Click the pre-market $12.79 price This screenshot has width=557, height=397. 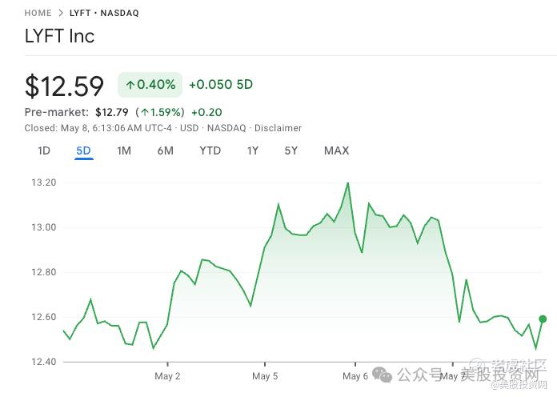pos(111,112)
